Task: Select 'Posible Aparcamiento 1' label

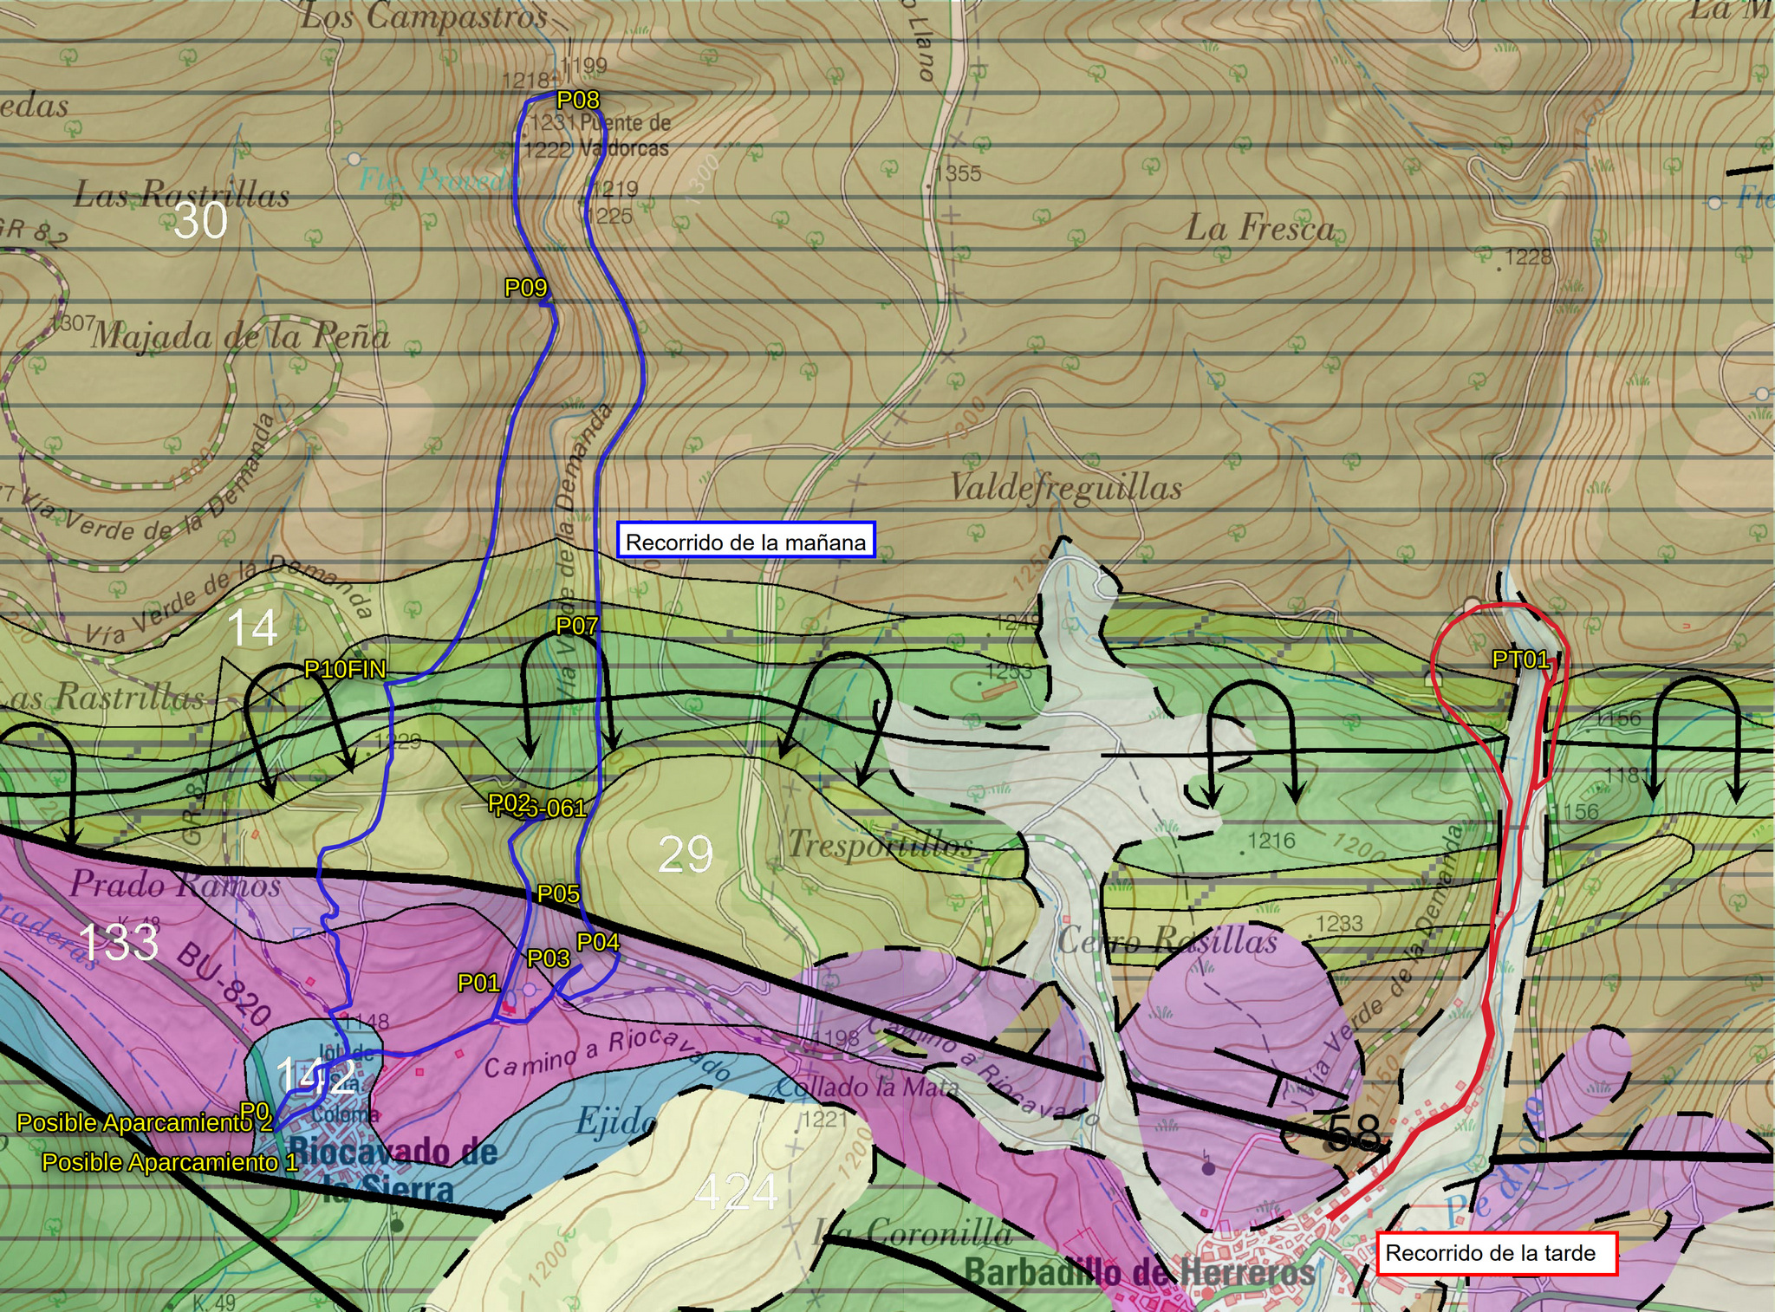Action: click(x=170, y=1162)
